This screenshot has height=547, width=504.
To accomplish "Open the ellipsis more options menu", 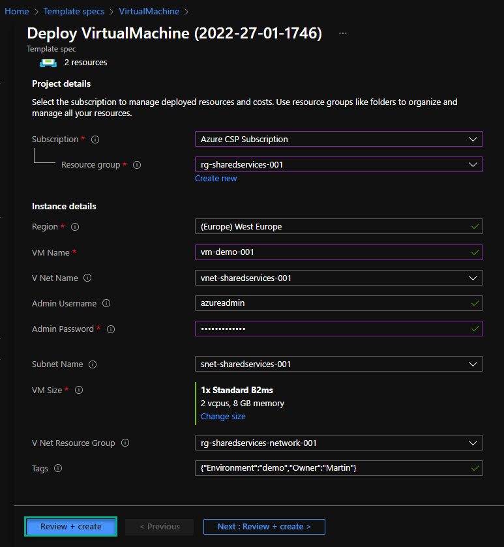I will click(x=343, y=33).
